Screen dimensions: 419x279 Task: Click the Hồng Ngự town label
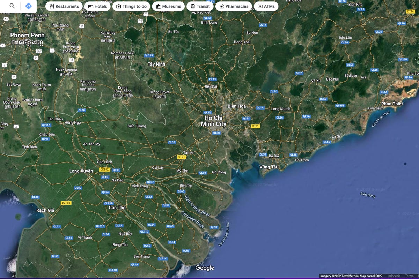[72, 122]
